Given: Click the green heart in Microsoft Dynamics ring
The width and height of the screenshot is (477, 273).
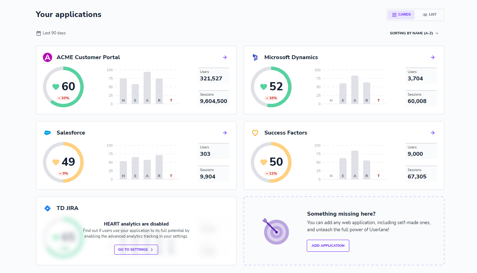Looking at the screenshot, I should click(264, 87).
